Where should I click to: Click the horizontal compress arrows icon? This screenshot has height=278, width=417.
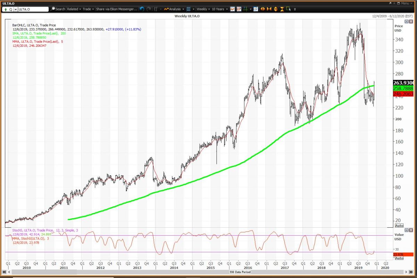[269, 9]
